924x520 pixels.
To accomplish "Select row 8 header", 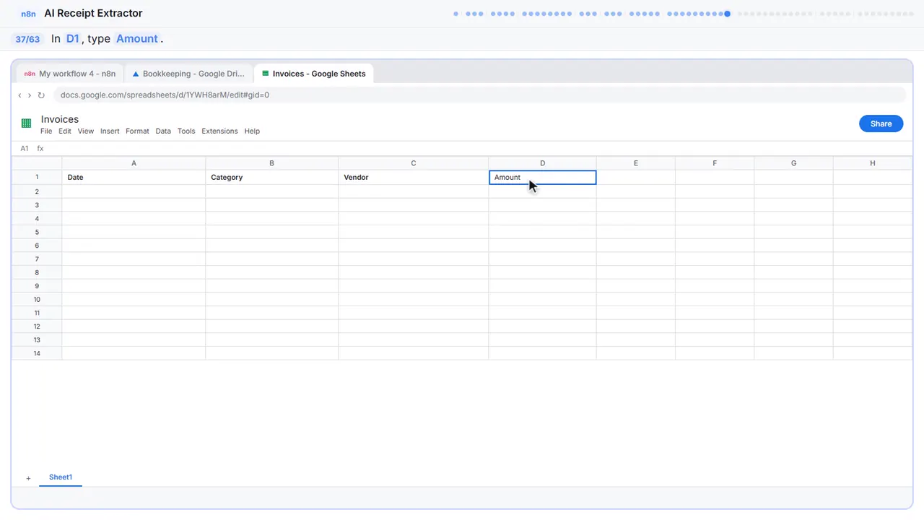I will point(37,272).
